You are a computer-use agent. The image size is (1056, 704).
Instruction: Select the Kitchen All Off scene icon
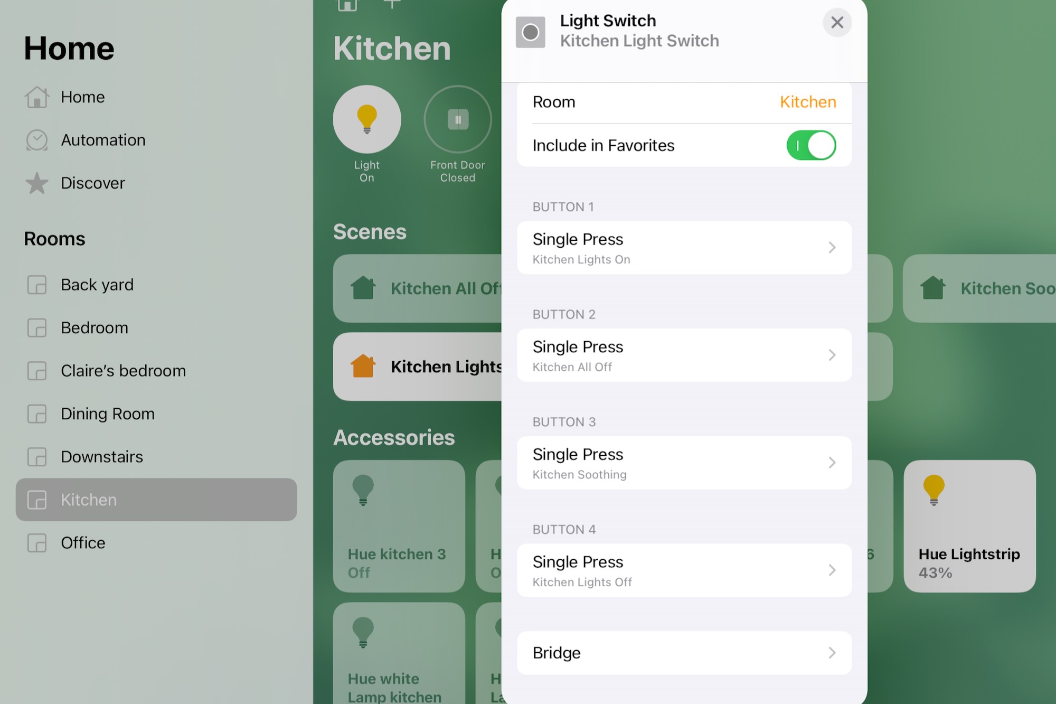click(x=364, y=288)
